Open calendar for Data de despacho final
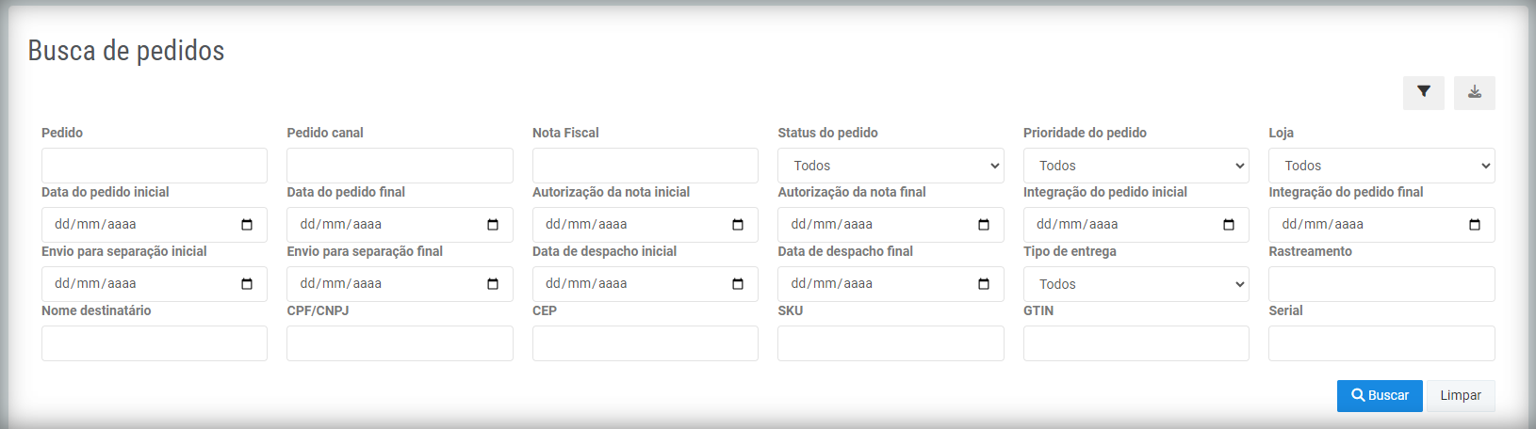This screenshot has height=429, width=1536. pyautogui.click(x=984, y=284)
